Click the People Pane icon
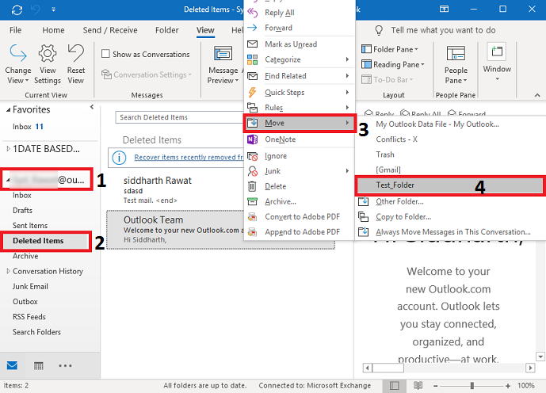The image size is (546, 393). (456, 54)
